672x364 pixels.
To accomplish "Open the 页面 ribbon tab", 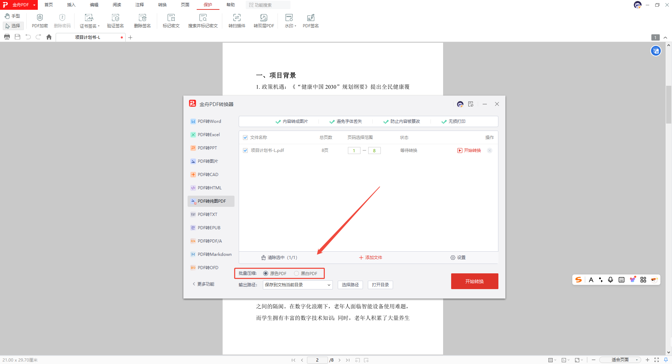I will [185, 5].
